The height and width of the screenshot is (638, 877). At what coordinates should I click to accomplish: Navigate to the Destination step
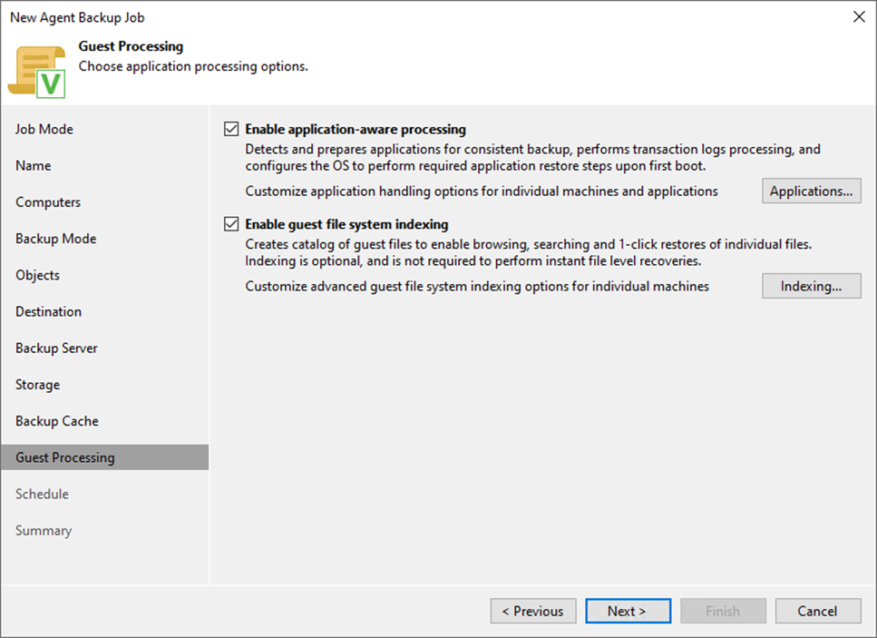(x=48, y=311)
